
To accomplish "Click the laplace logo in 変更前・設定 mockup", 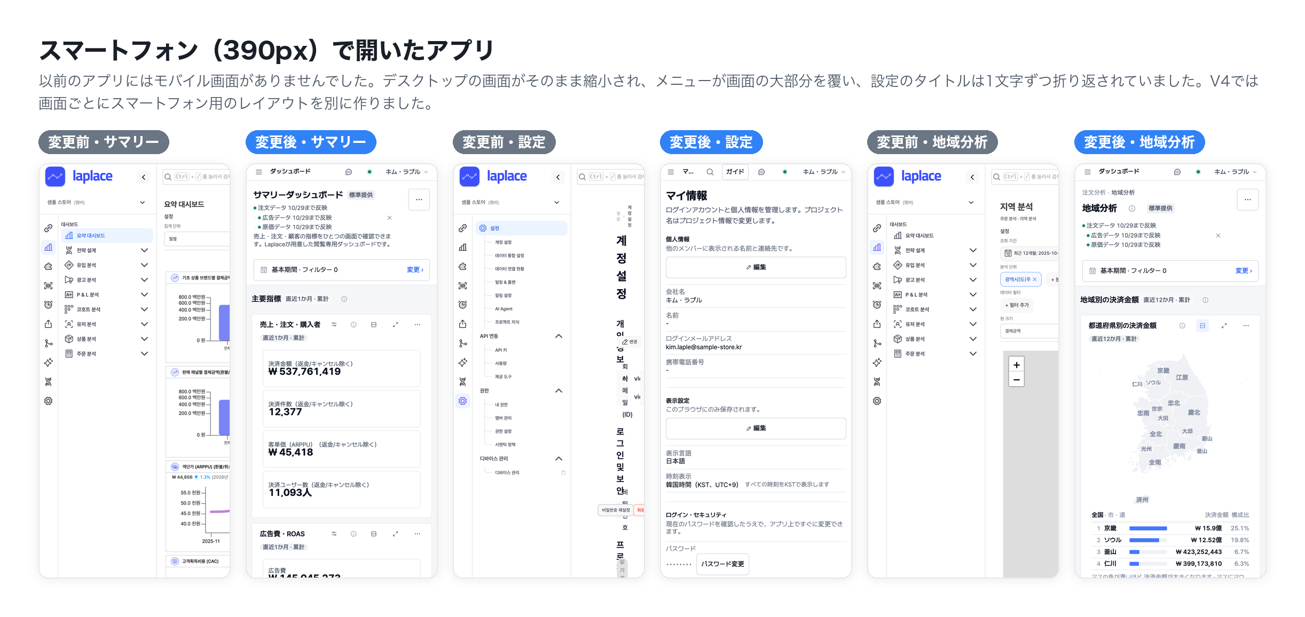I will pyautogui.click(x=493, y=177).
